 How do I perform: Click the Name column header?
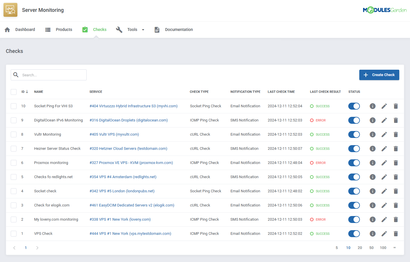(39, 92)
